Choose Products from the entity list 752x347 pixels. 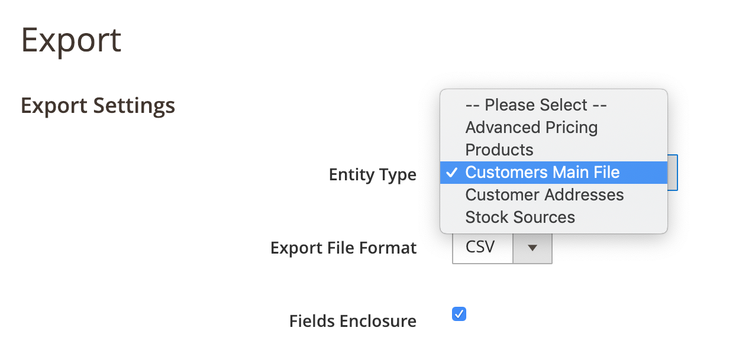pyautogui.click(x=499, y=150)
